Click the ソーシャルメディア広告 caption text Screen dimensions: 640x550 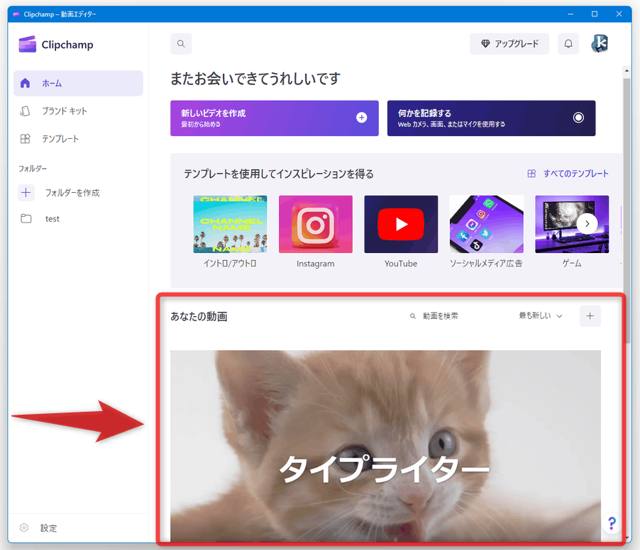[486, 264]
